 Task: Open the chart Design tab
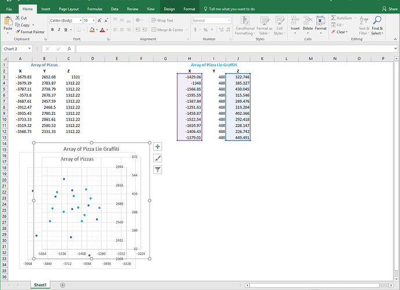coord(169,9)
